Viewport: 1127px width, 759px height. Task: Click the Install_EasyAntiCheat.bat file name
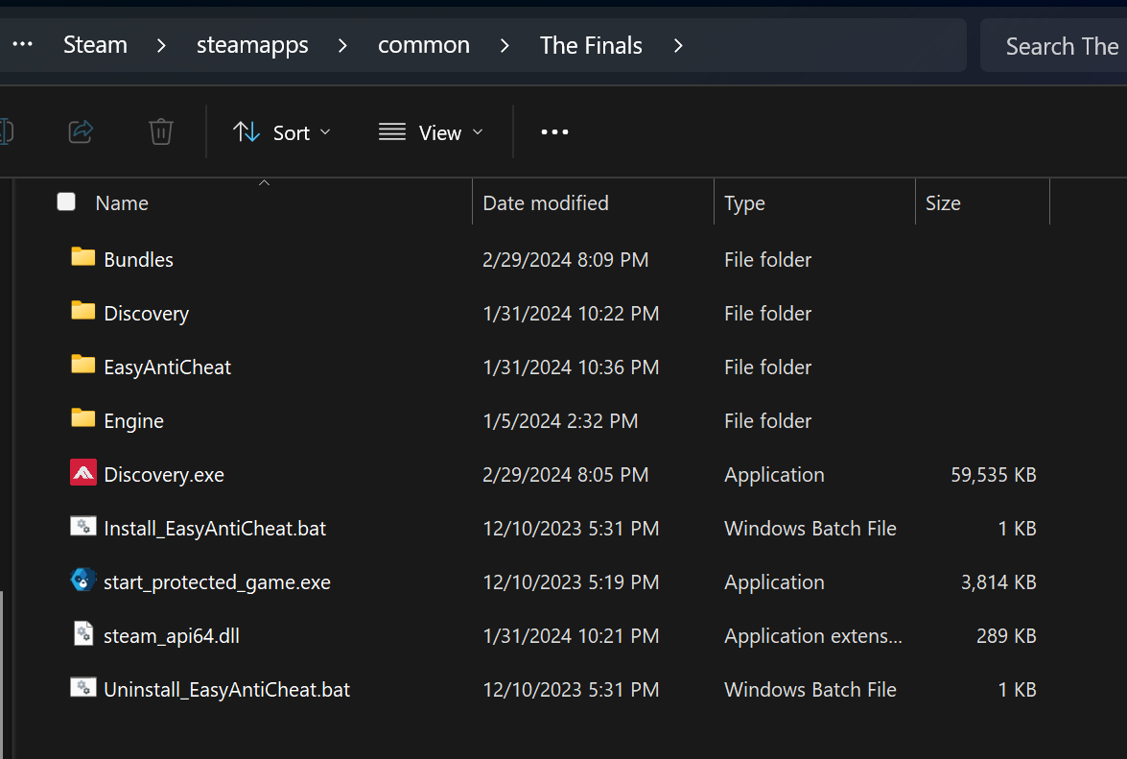pyautogui.click(x=215, y=529)
